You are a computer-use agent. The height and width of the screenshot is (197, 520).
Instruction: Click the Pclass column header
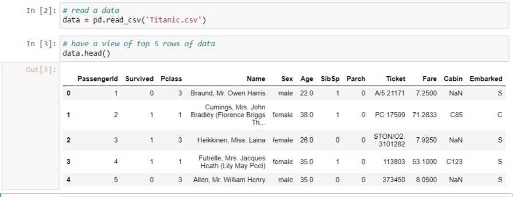tap(171, 79)
